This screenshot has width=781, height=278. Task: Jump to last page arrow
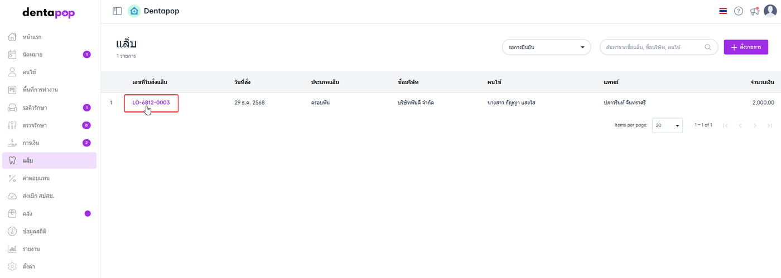coord(770,125)
